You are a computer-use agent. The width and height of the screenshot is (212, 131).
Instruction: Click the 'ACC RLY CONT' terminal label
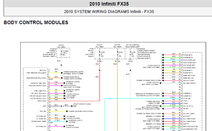click(188, 114)
